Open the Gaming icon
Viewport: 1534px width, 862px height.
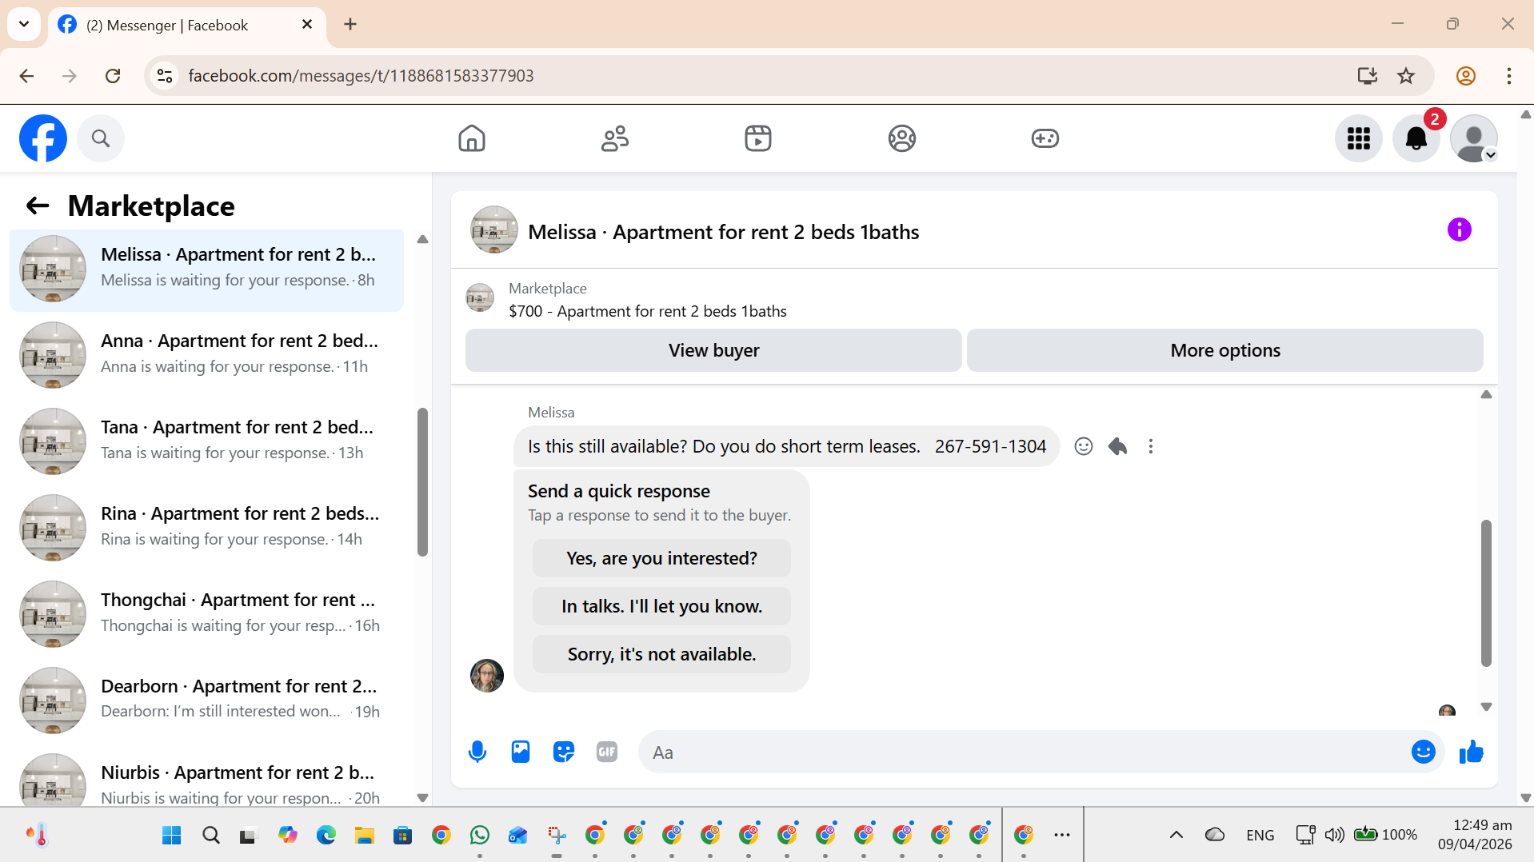tap(1045, 138)
